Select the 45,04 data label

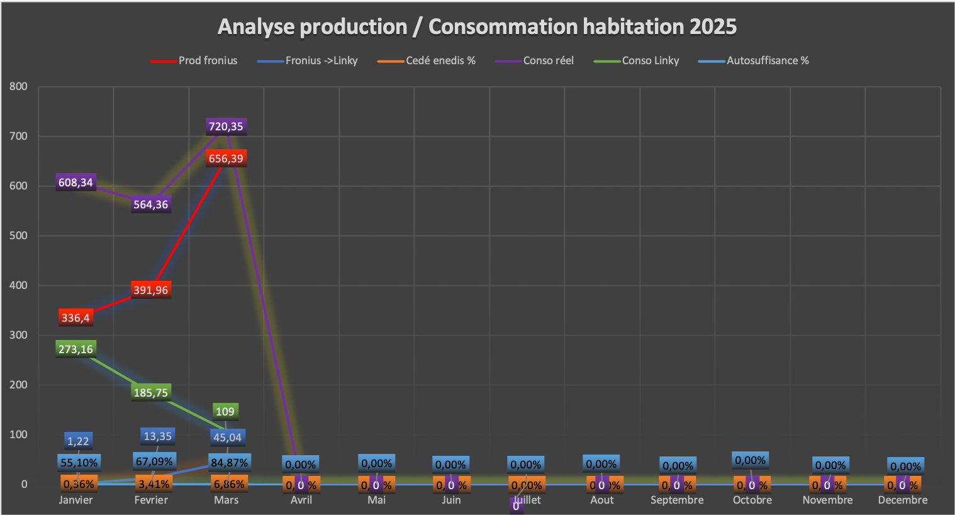tap(227, 438)
